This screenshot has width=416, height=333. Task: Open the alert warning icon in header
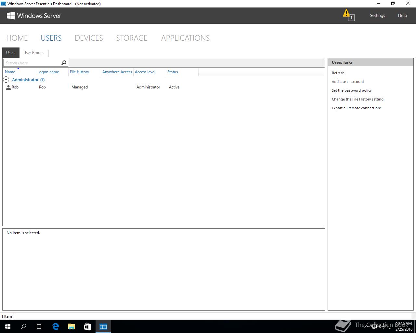pos(348,15)
